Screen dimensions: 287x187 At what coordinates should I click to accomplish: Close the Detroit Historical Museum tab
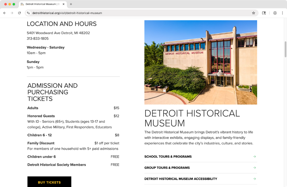(x=64, y=4)
